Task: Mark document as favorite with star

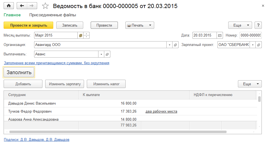Action: tap(45, 6)
